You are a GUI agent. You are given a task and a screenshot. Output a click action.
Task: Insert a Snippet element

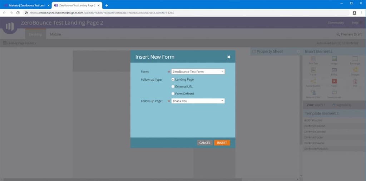[x=355, y=72]
